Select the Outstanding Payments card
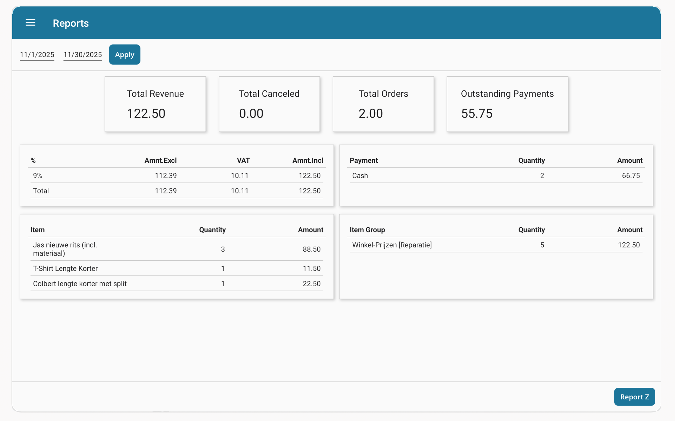The height and width of the screenshot is (421, 675). [x=507, y=104]
